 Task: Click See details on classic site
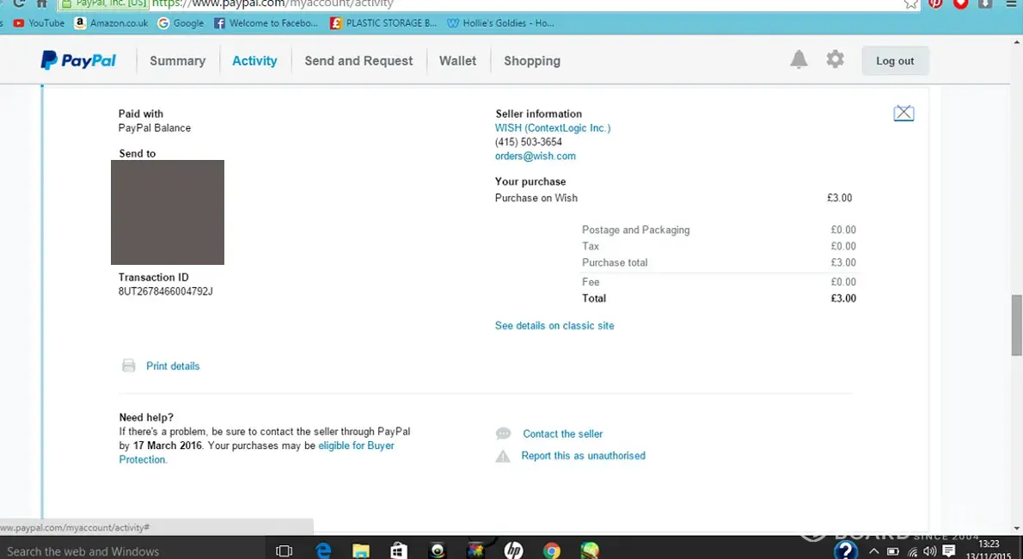click(554, 326)
